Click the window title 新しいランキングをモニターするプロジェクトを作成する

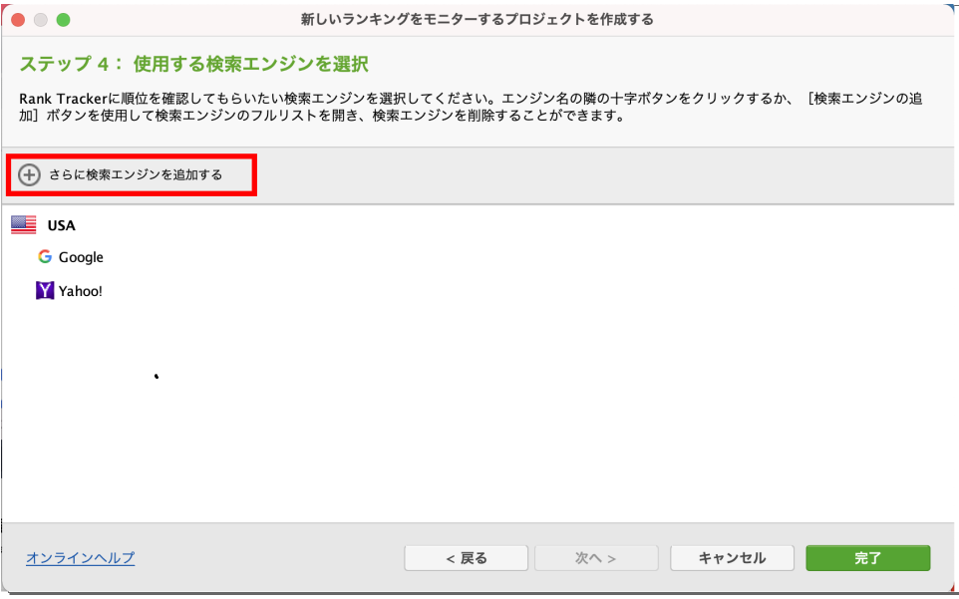[478, 20]
